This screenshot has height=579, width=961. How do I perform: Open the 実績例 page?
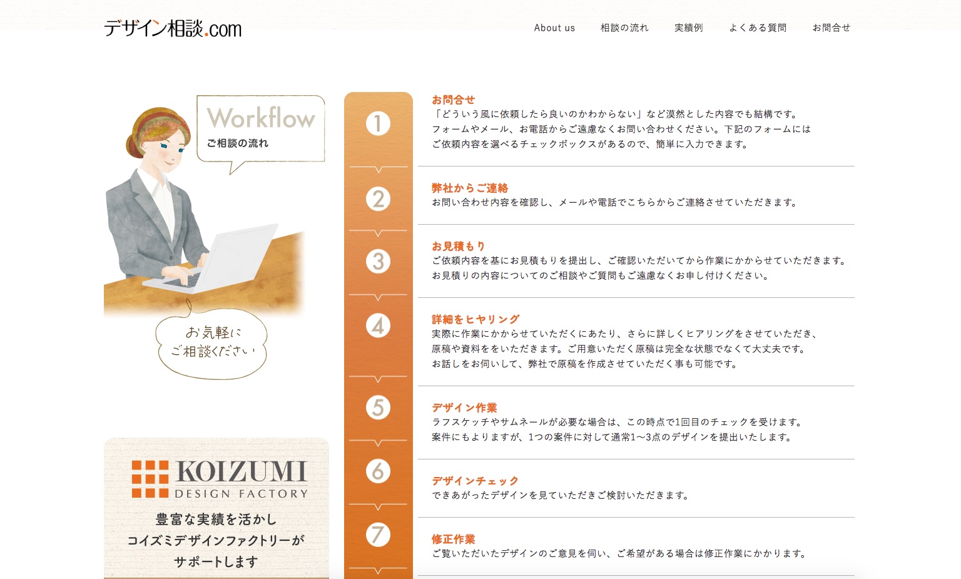click(x=688, y=28)
